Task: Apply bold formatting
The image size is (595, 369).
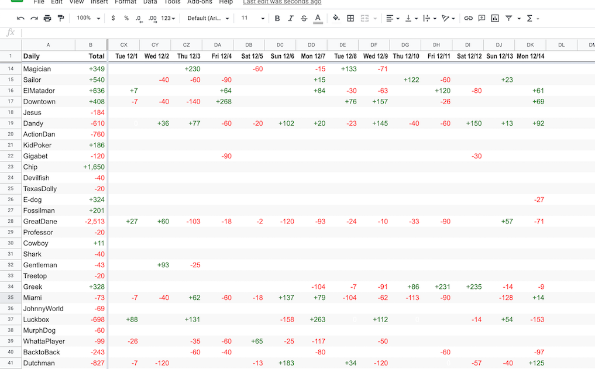Action: pyautogui.click(x=277, y=18)
